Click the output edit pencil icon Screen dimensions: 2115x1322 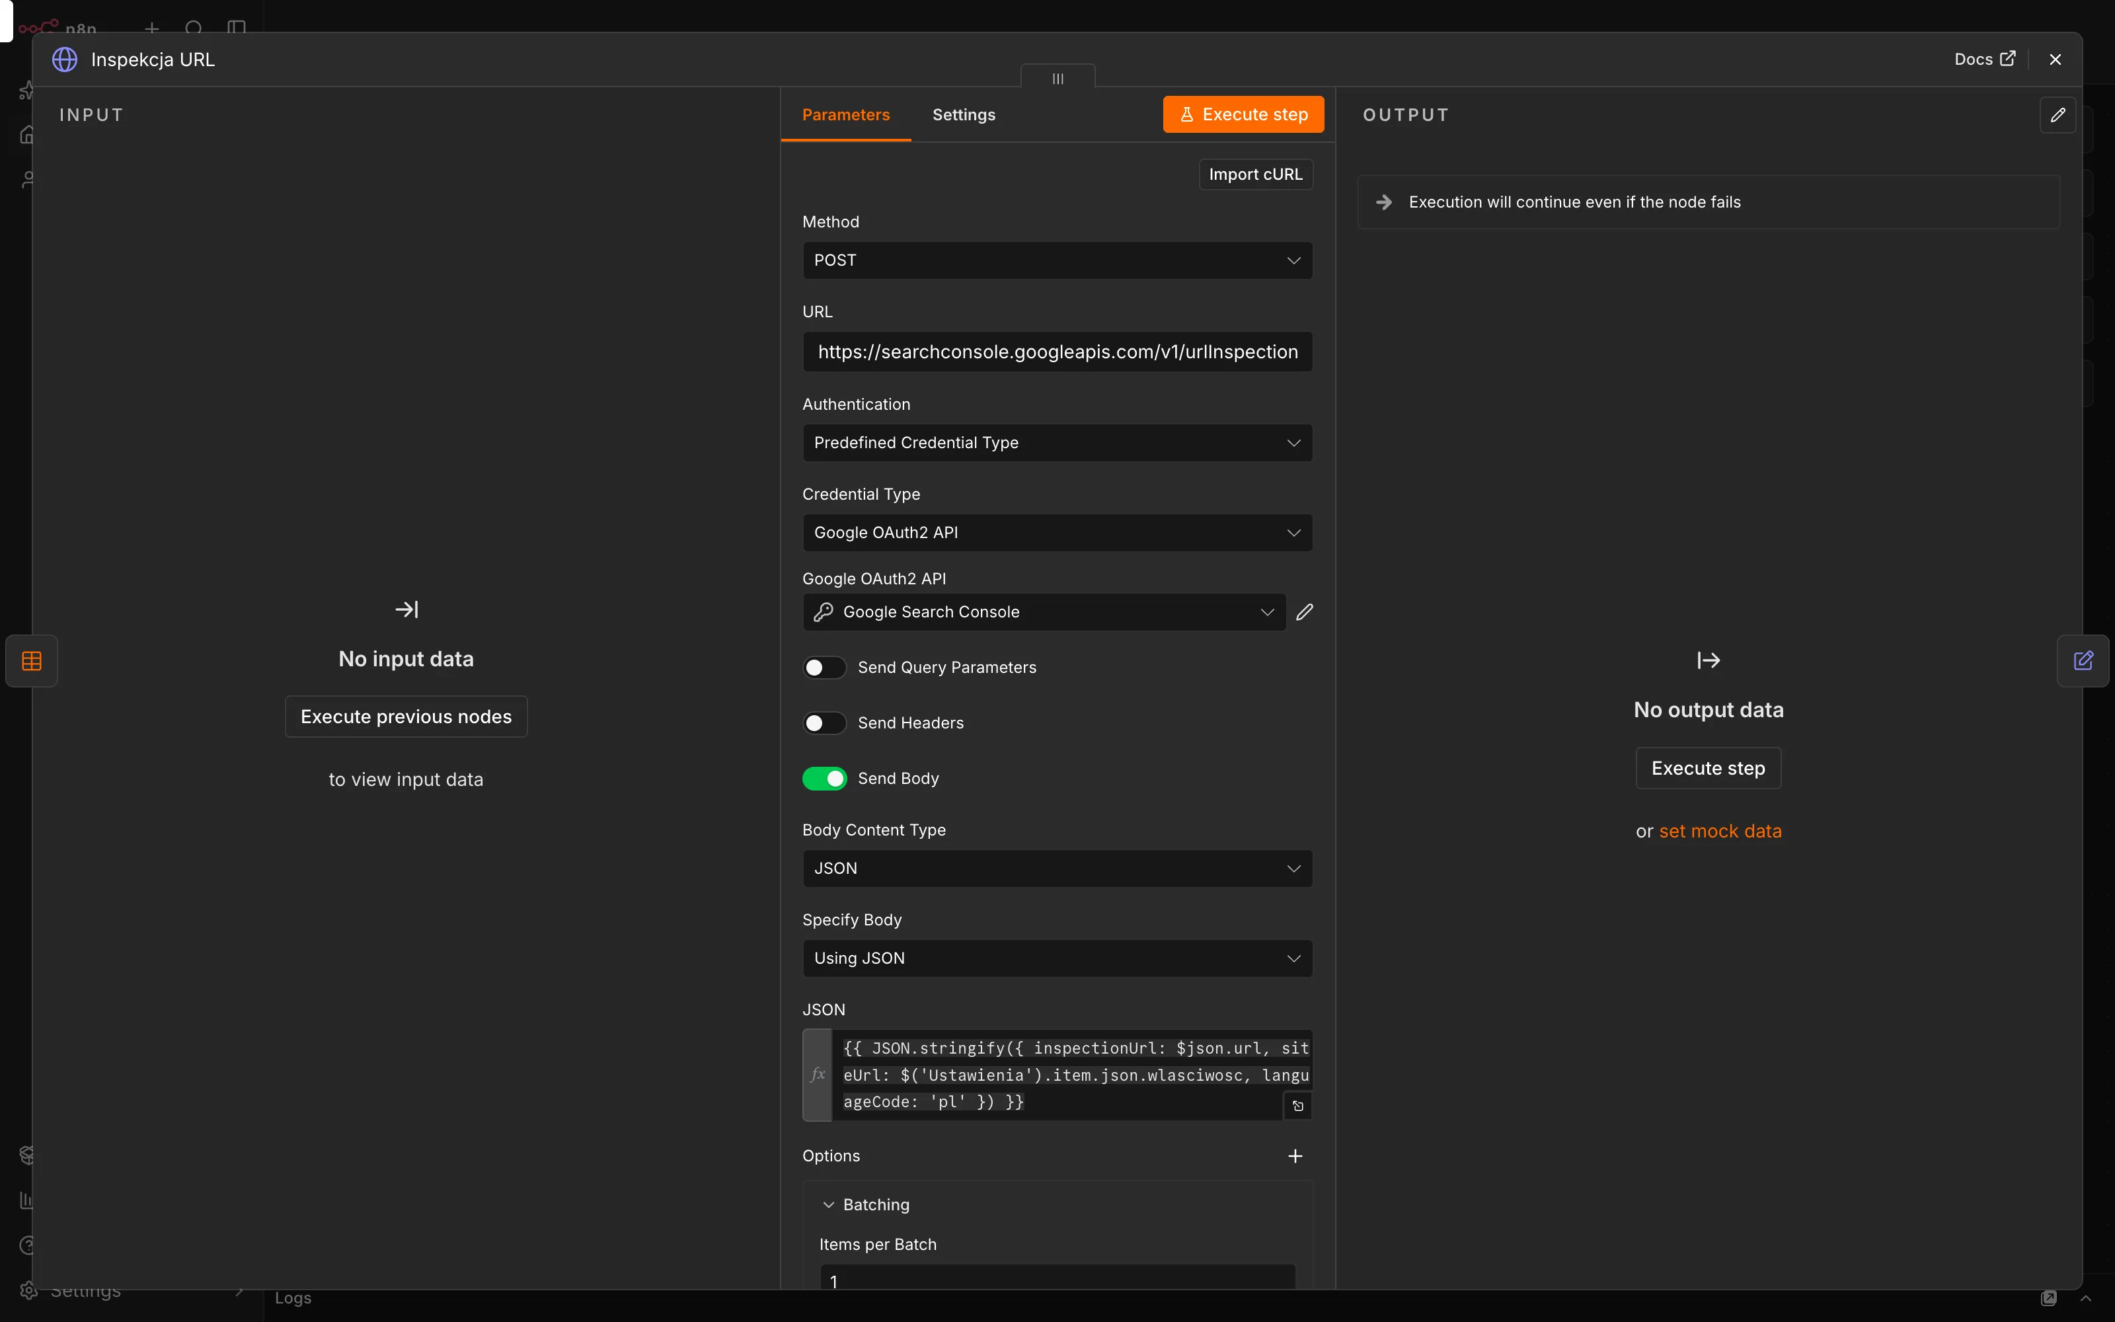2057,114
